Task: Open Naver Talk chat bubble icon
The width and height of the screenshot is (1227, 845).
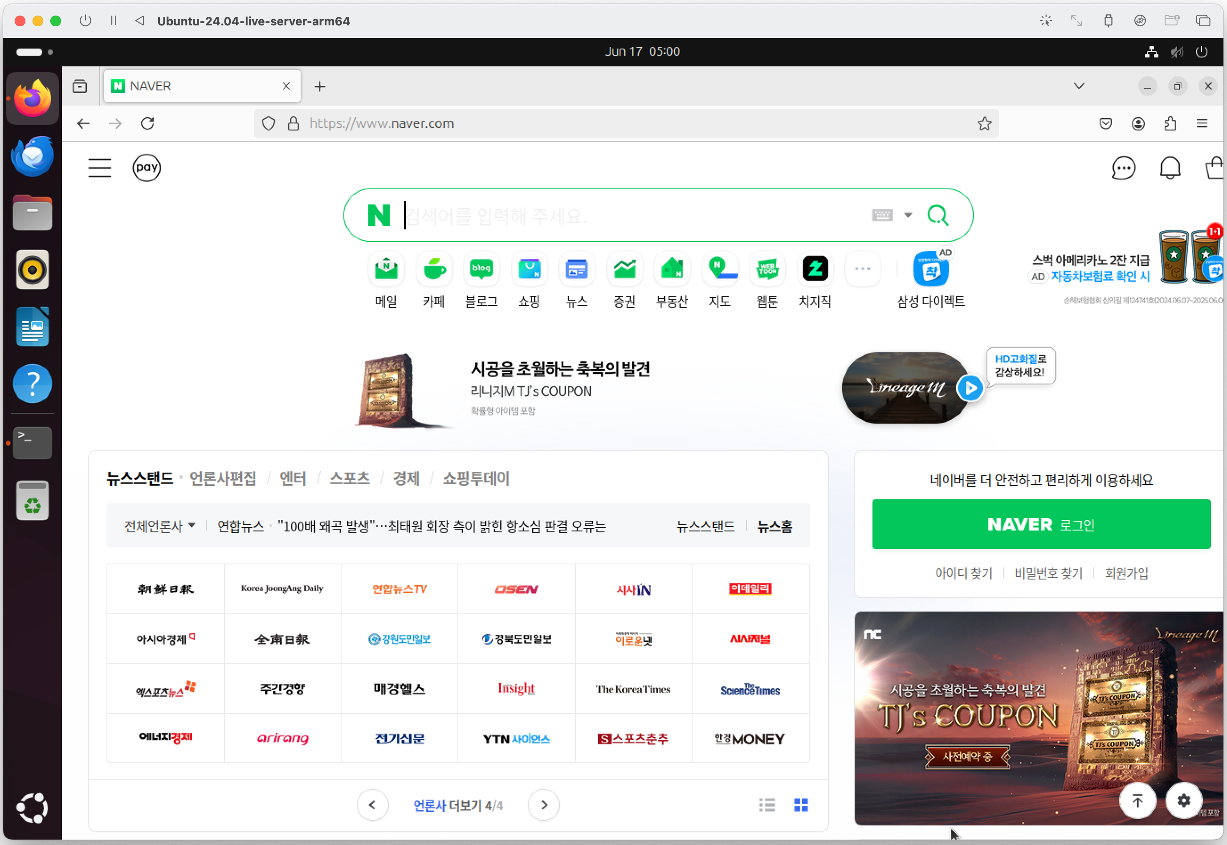Action: coord(1123,168)
